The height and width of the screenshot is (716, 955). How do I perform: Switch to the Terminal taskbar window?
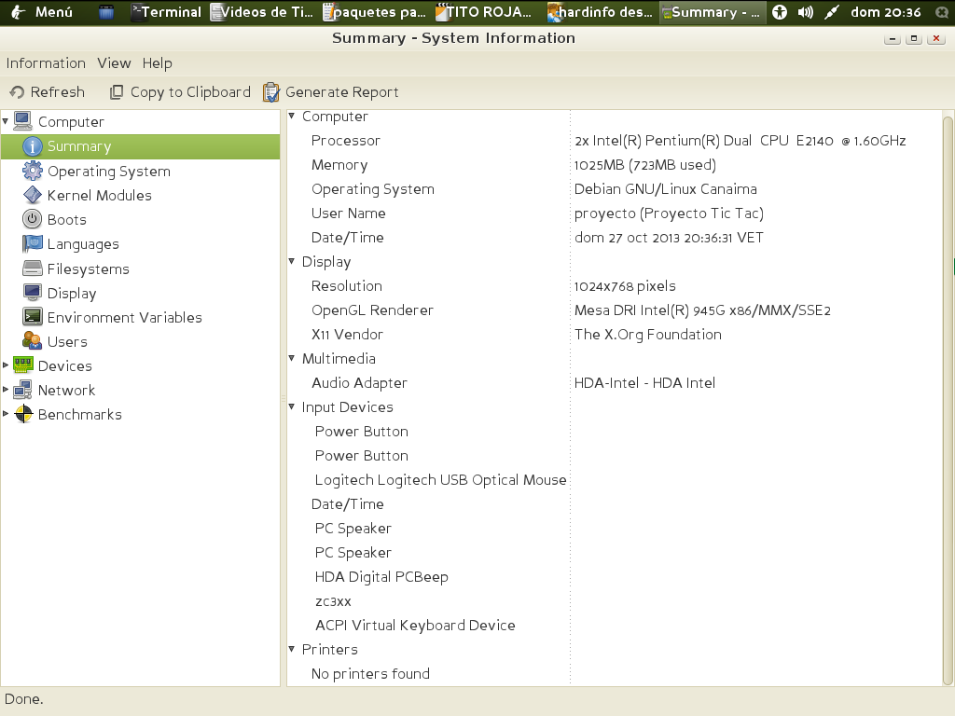(x=166, y=12)
